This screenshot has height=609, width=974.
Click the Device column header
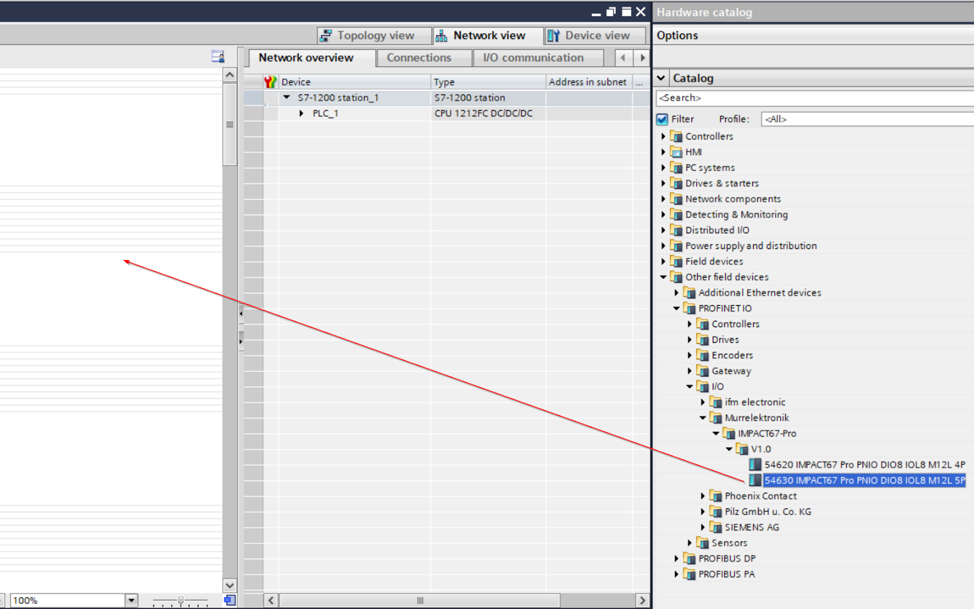click(355, 82)
